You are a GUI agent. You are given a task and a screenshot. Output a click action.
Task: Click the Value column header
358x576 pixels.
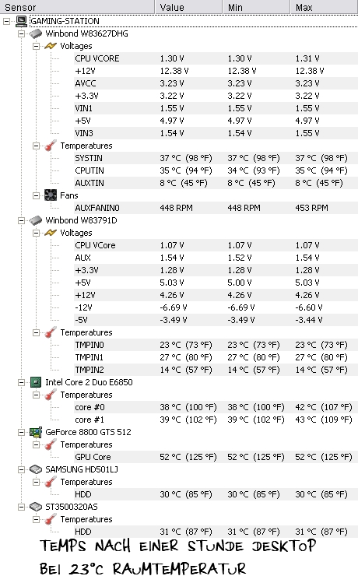[189, 7]
